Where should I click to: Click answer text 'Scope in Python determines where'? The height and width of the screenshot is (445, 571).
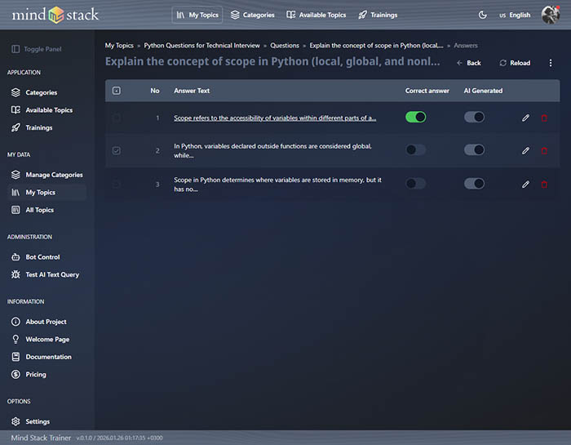(277, 184)
